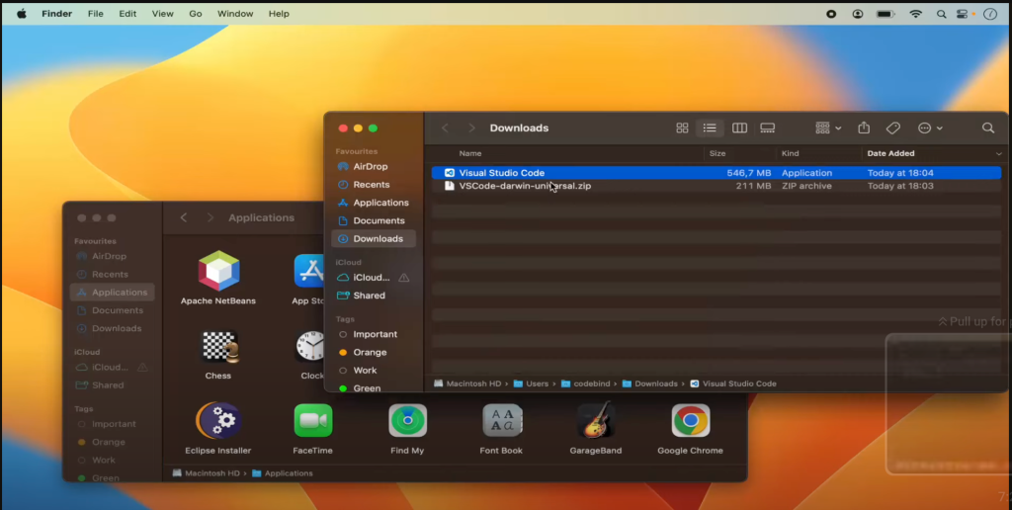Select Applications in the Downloads window sidebar

pos(380,203)
